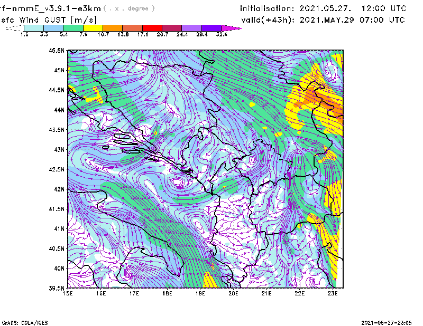Image resolution: width=423 pixels, height=326 pixels.
Task: Click the legend value 7.9
Action: [84, 34]
